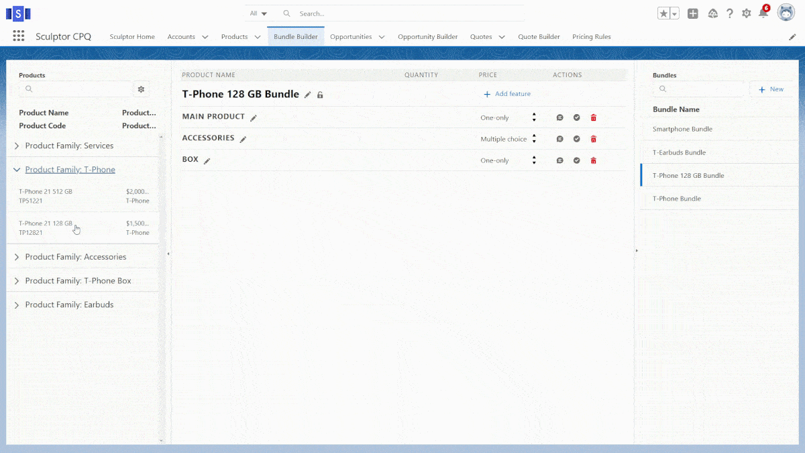The width and height of the screenshot is (805, 453).
Task: Open Trailhead guidance icon
Action: 712,13
